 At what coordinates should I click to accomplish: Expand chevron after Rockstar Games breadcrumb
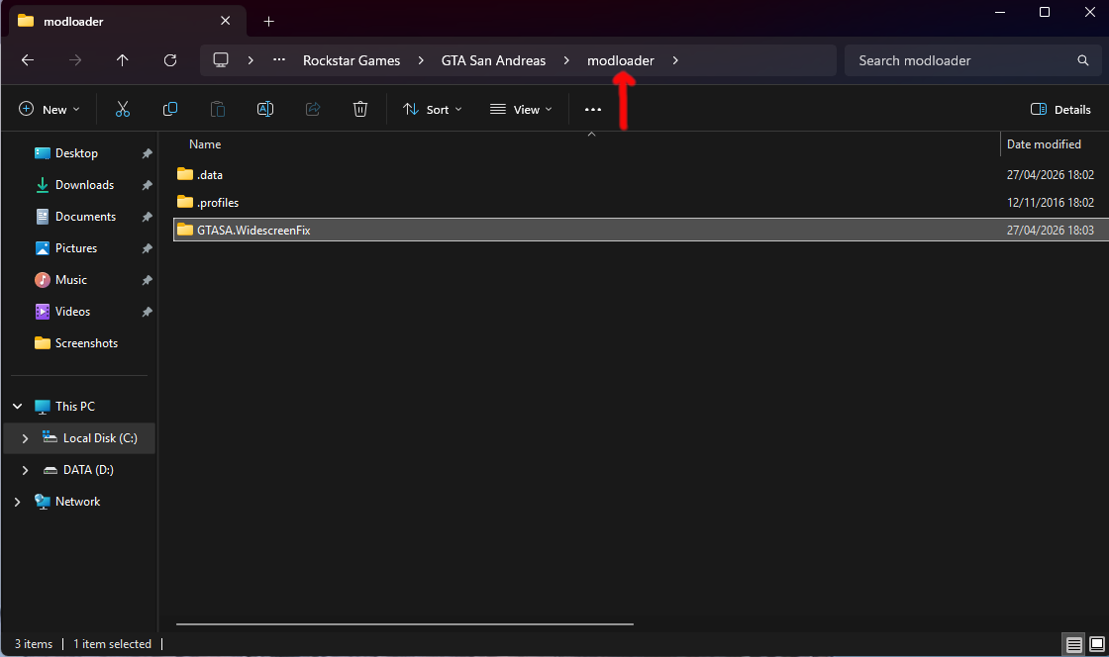(421, 60)
